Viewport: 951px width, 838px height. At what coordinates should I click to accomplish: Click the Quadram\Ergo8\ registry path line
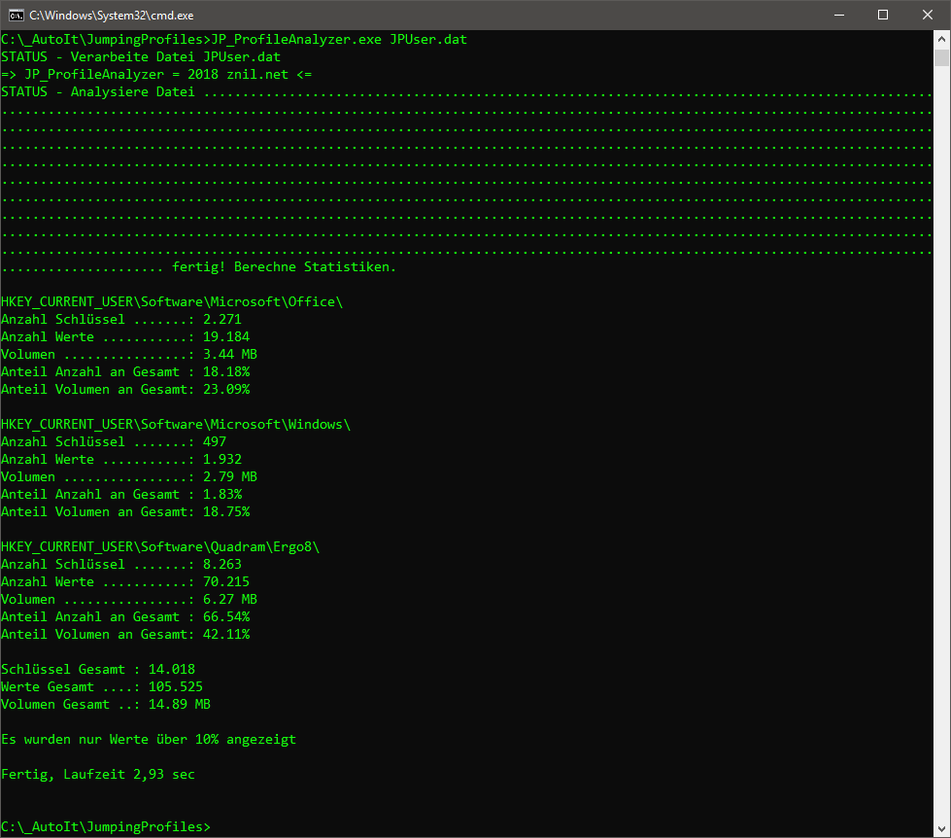pyautogui.click(x=160, y=546)
